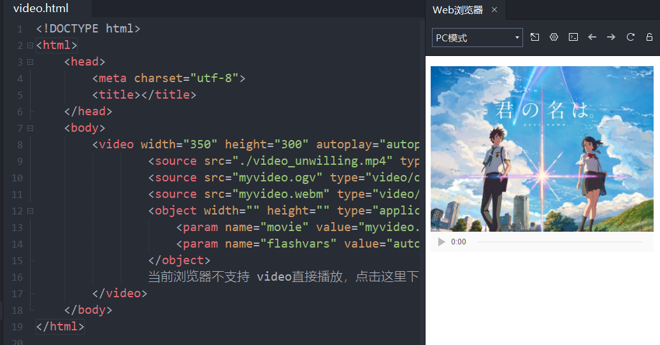This screenshot has width=660, height=345.
Task: Click line number 19 in the gutter
Action: tap(17, 327)
